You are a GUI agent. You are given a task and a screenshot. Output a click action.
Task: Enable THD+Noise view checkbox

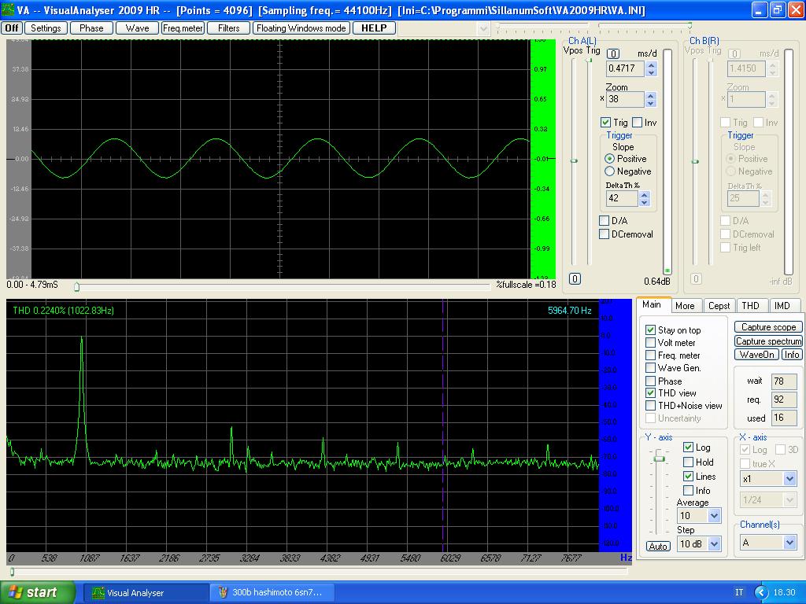(x=650, y=406)
